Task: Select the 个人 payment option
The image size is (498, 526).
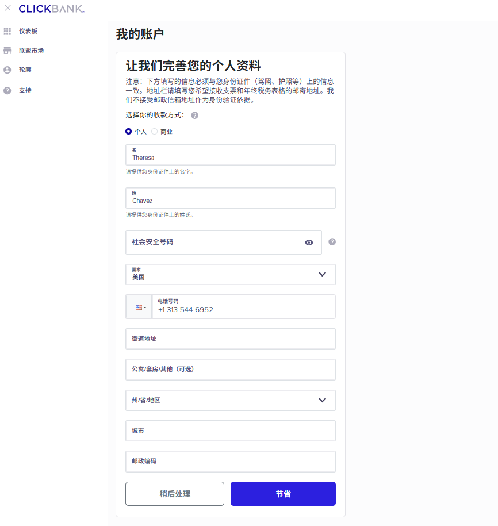Action: 128,131
